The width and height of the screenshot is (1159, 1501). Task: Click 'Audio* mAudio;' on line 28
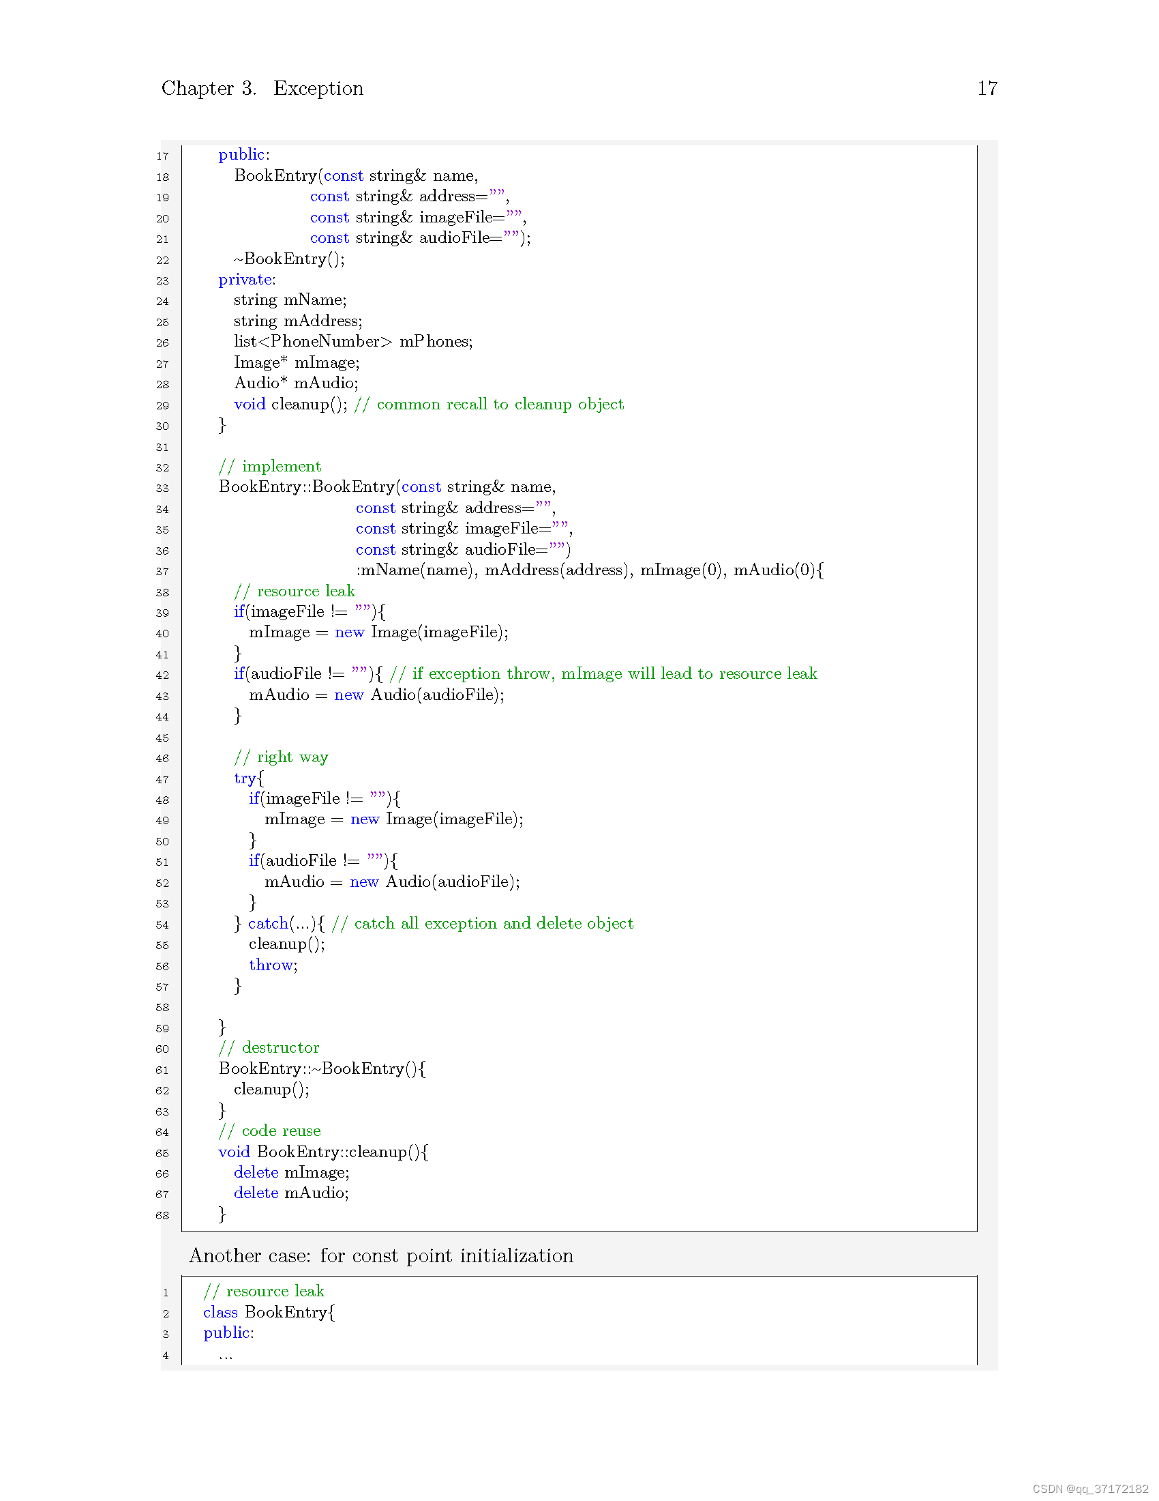[296, 383]
